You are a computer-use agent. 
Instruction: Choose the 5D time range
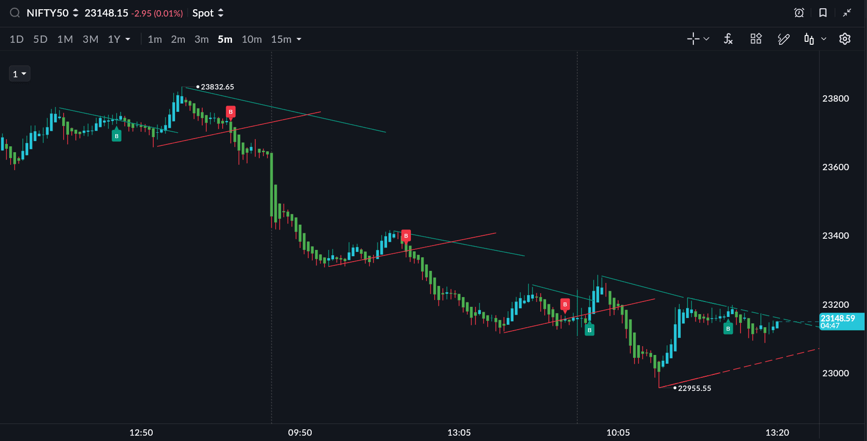pos(40,39)
